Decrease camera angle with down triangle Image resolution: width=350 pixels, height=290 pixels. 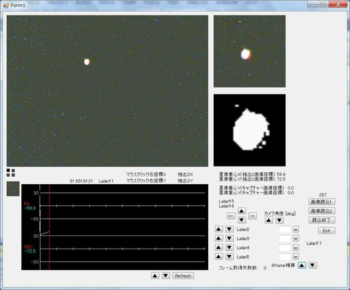280,220
